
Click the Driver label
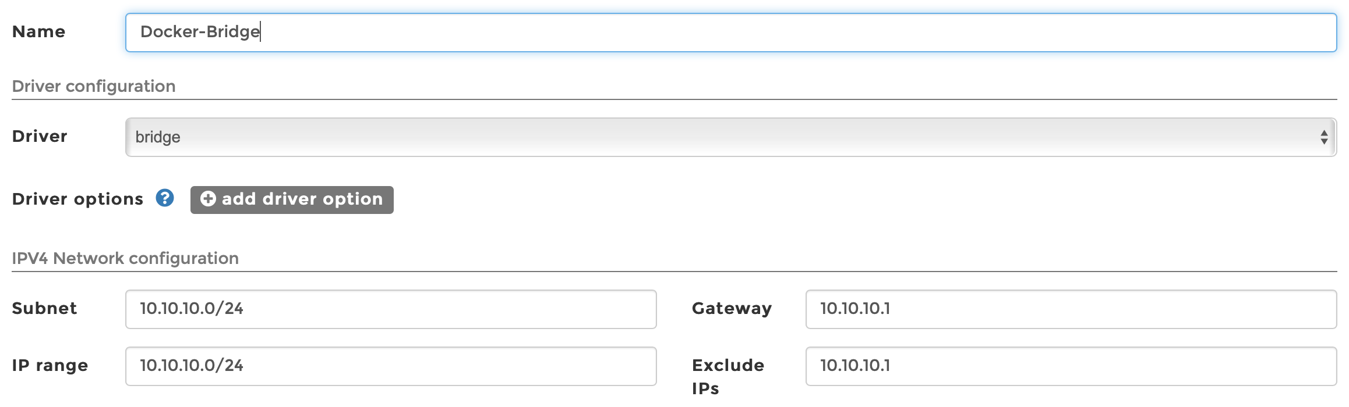click(40, 137)
